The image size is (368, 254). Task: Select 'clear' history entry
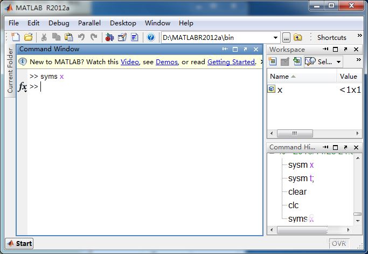click(297, 192)
